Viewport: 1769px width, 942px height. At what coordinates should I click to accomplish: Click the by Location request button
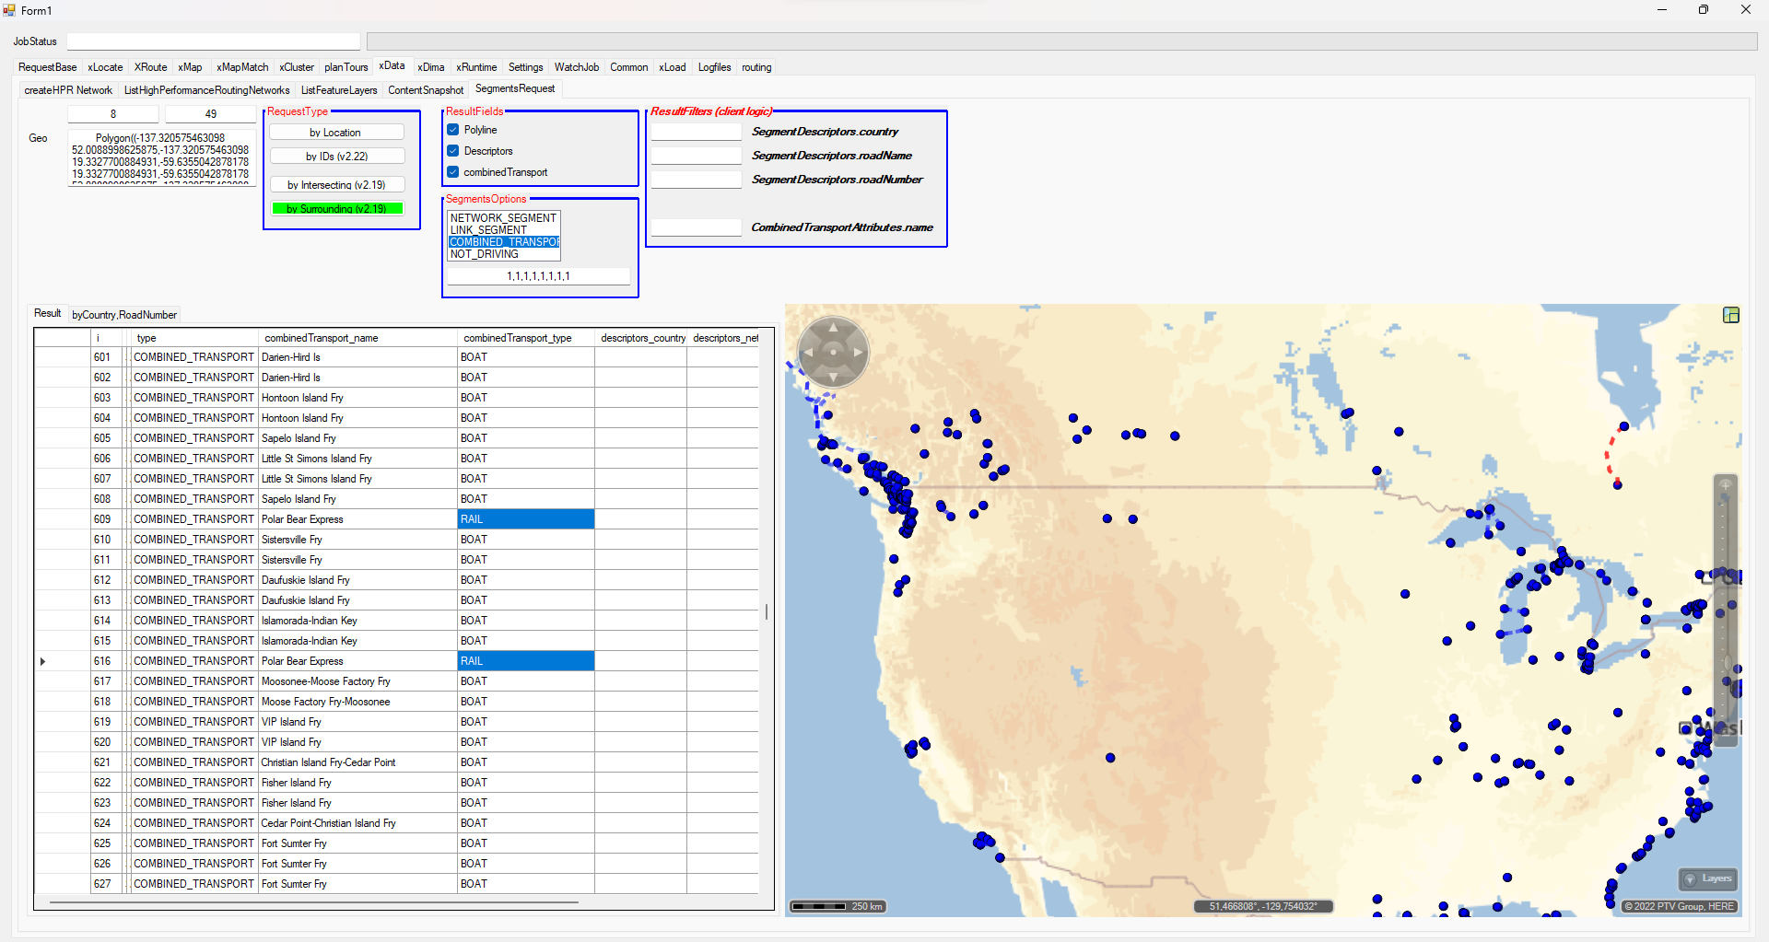(335, 133)
